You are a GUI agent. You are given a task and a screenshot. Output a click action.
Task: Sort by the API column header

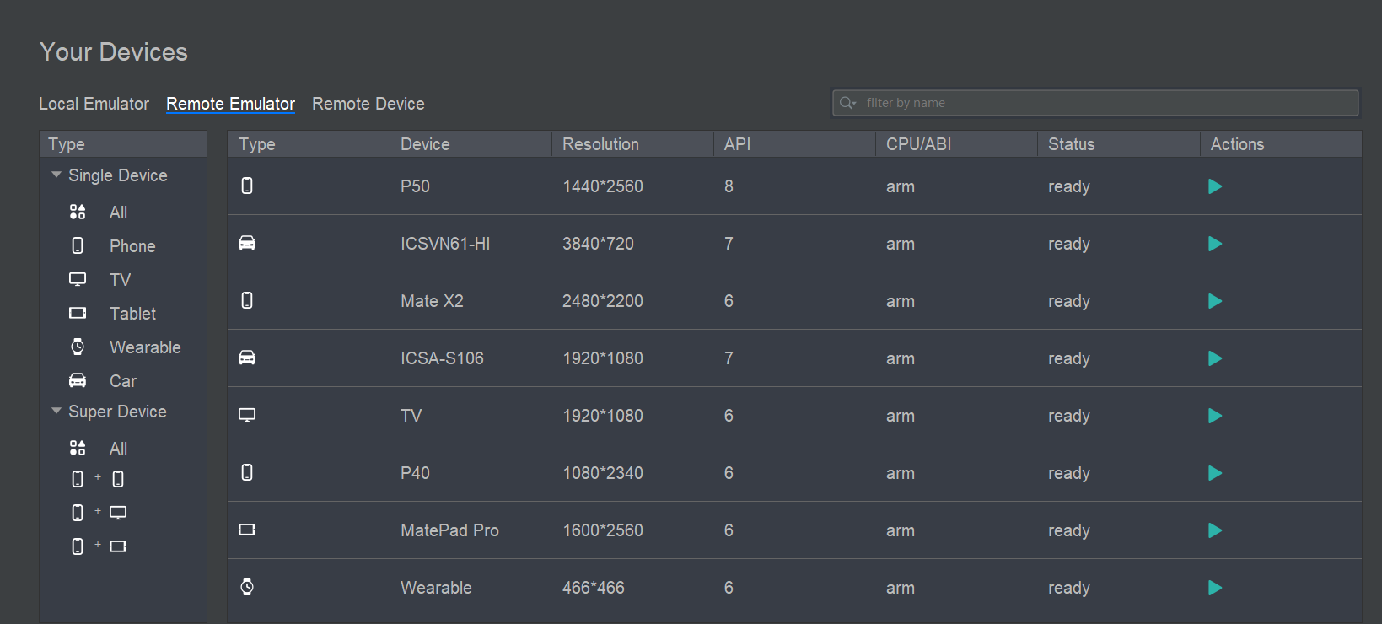[x=794, y=144]
